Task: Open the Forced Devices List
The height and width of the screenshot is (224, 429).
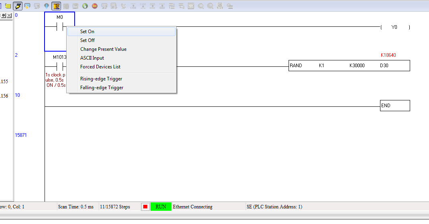Action: pos(100,67)
